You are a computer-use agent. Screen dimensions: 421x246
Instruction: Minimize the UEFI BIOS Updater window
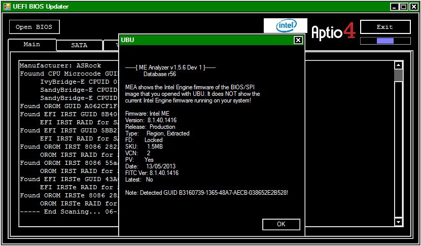(x=394, y=7)
